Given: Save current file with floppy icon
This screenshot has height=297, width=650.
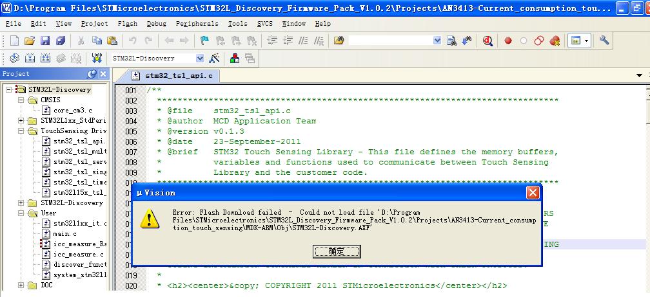Looking at the screenshot, I should pos(45,40).
